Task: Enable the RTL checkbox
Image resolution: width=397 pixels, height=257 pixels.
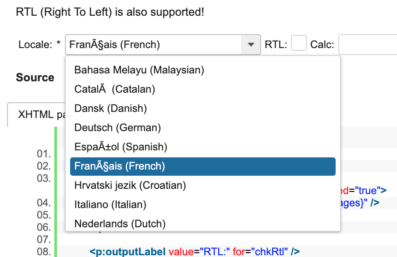Action: coord(298,43)
